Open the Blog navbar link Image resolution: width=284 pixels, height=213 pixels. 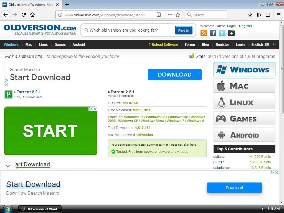pos(205,45)
